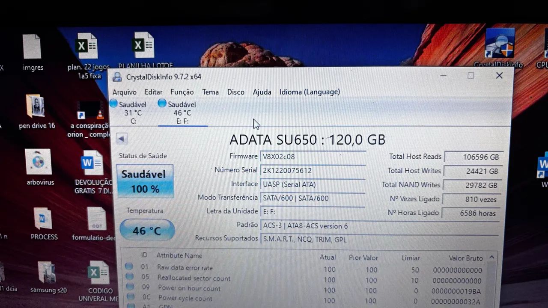Click the Total NAND Writes value 29782 GB
The height and width of the screenshot is (308, 548).
tap(473, 185)
